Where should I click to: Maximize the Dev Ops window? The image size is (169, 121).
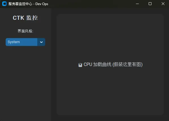pyautogui.click(x=150, y=4)
